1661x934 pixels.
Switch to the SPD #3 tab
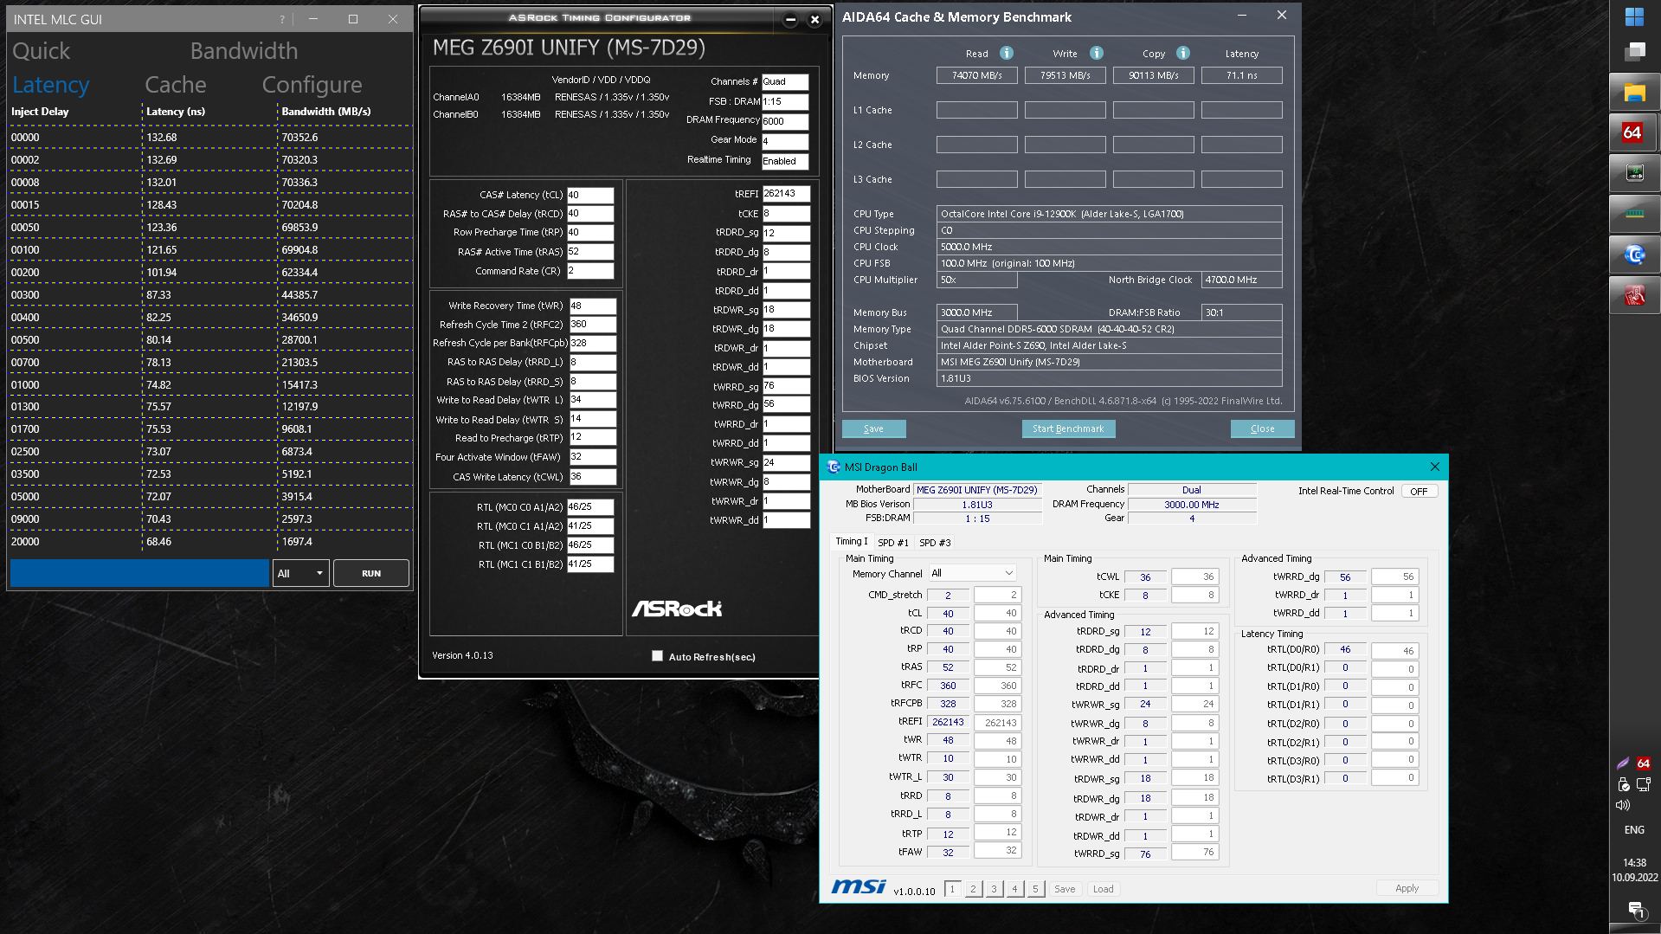(935, 543)
